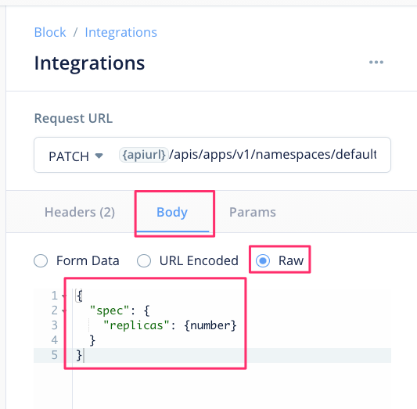Switch to the Body tab
This screenshot has width=417, height=409.
pos(172,212)
